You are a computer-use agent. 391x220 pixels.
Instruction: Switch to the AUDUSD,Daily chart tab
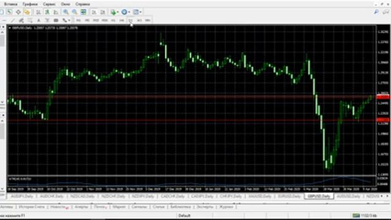348,196
